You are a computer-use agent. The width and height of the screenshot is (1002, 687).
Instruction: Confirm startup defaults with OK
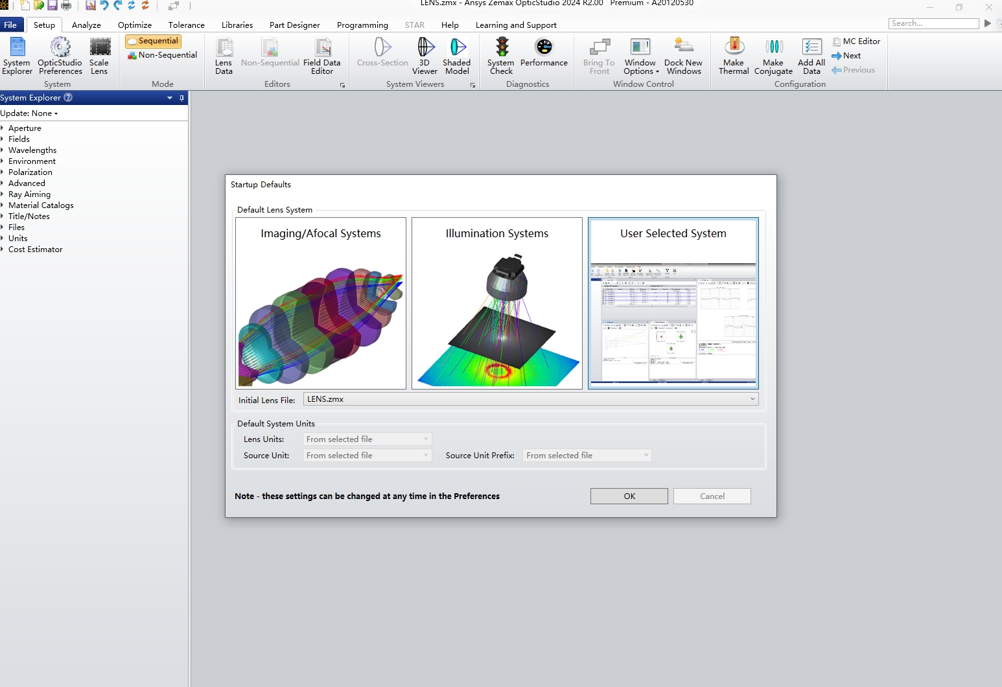(x=628, y=496)
